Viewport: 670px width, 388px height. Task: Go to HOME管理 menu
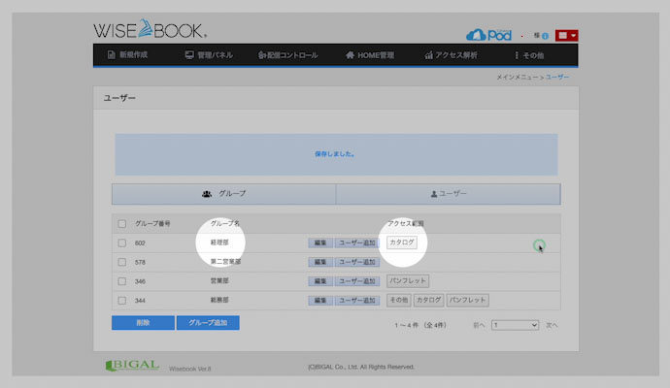pyautogui.click(x=370, y=55)
